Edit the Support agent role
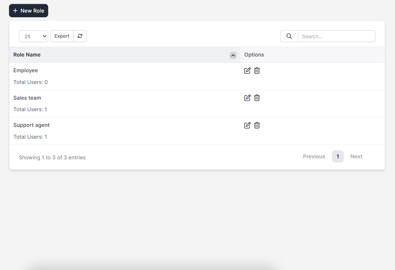The width and height of the screenshot is (395, 270). tap(247, 125)
